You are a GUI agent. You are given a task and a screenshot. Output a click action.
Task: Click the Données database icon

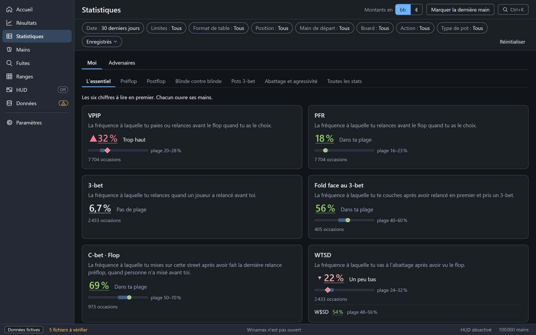pos(9,103)
